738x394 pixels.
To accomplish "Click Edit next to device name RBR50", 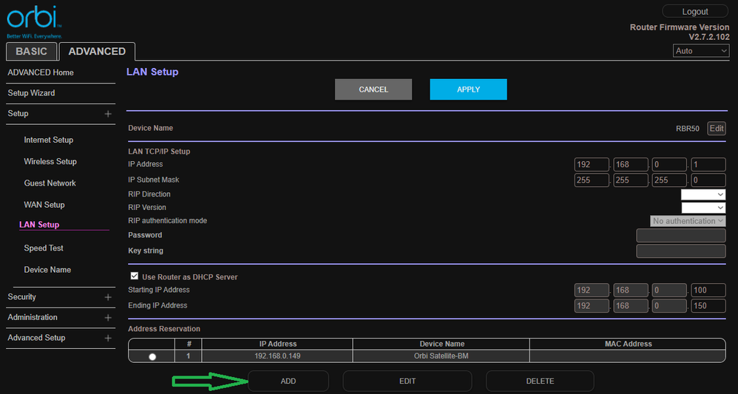I will pyautogui.click(x=717, y=129).
